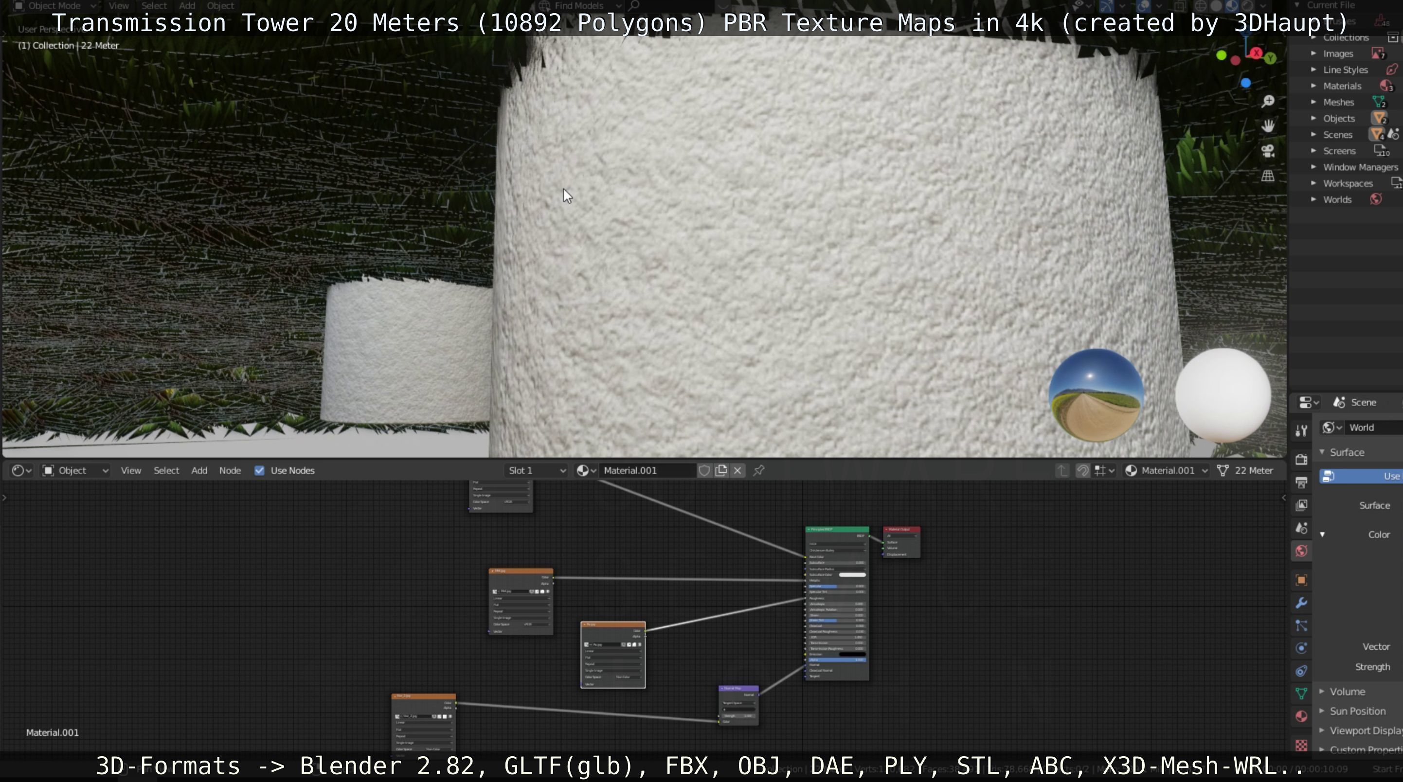Click the camera view icon in the viewport
1403x782 pixels.
pyautogui.click(x=1268, y=151)
